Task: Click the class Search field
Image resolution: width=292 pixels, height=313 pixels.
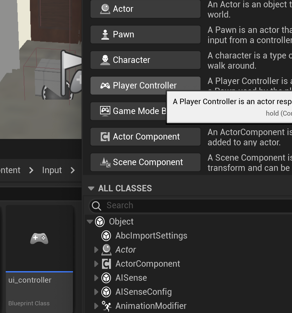Action: 190,206
